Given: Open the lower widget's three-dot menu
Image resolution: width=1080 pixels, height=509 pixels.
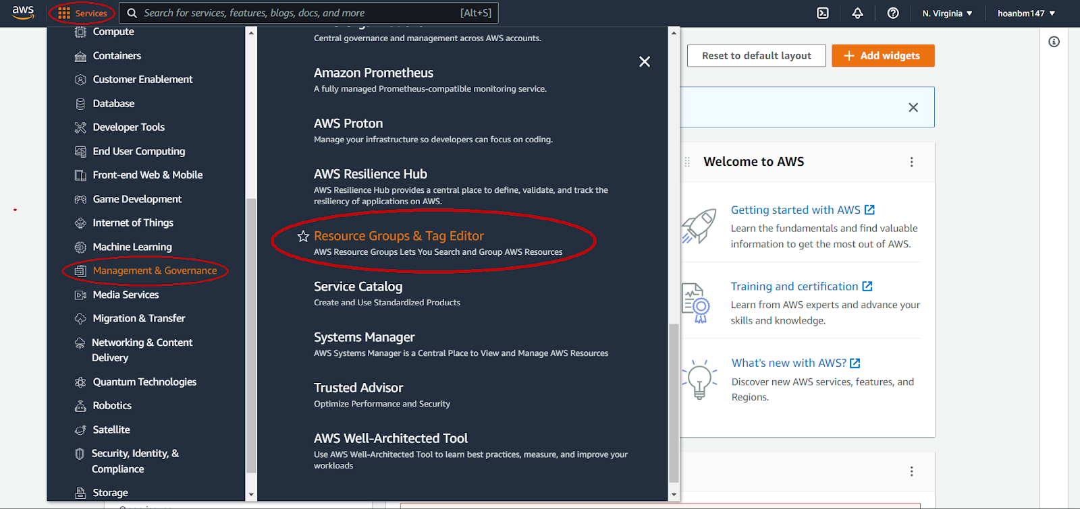Looking at the screenshot, I should [x=911, y=471].
